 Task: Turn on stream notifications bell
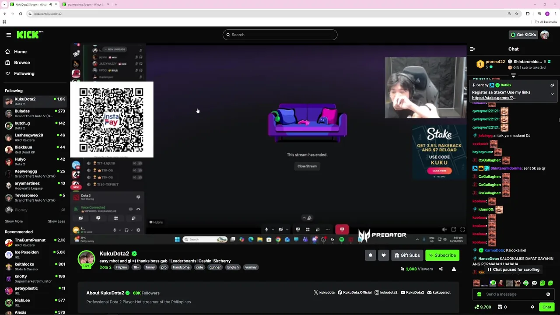pyautogui.click(x=371, y=255)
